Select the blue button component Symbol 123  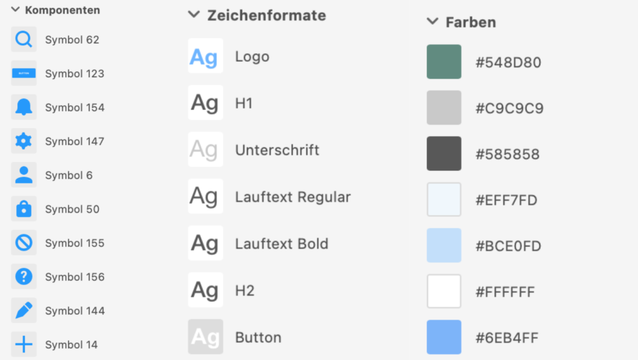click(x=24, y=73)
